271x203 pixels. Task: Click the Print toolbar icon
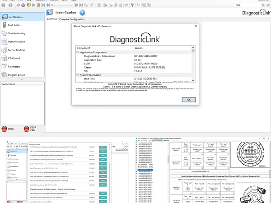coord(105,5)
